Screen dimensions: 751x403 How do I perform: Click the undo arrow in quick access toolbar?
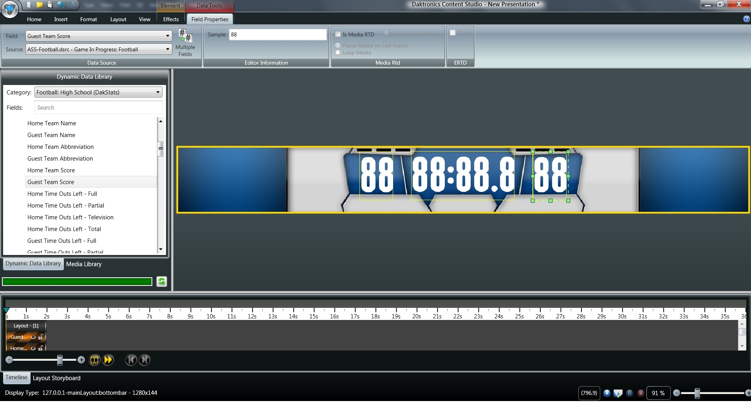61,5
